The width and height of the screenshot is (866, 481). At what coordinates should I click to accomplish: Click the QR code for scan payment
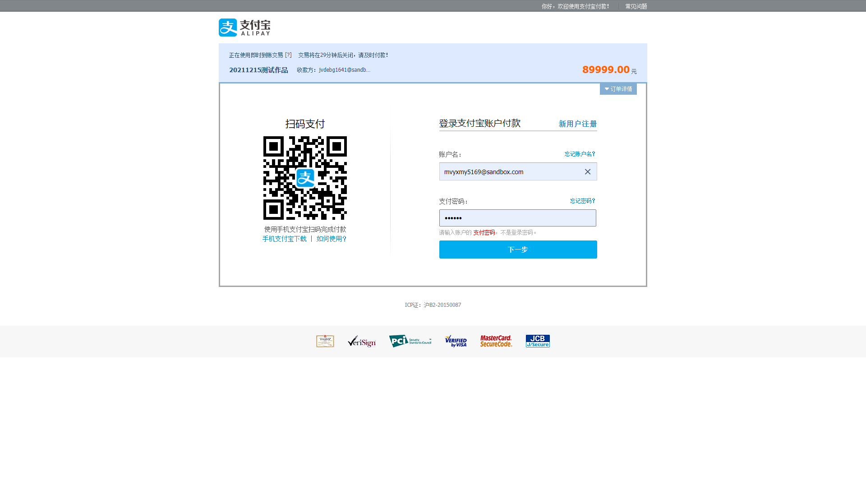[x=305, y=178]
